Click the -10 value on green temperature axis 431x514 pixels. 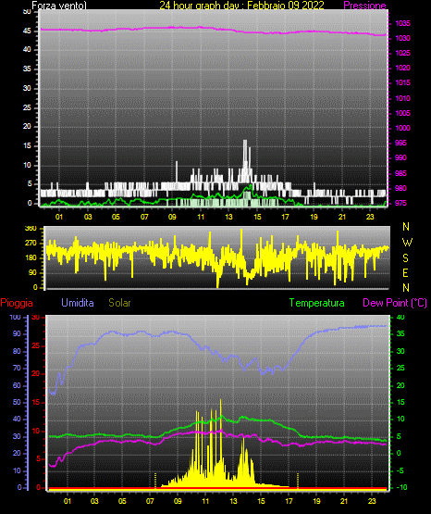[x=402, y=487]
